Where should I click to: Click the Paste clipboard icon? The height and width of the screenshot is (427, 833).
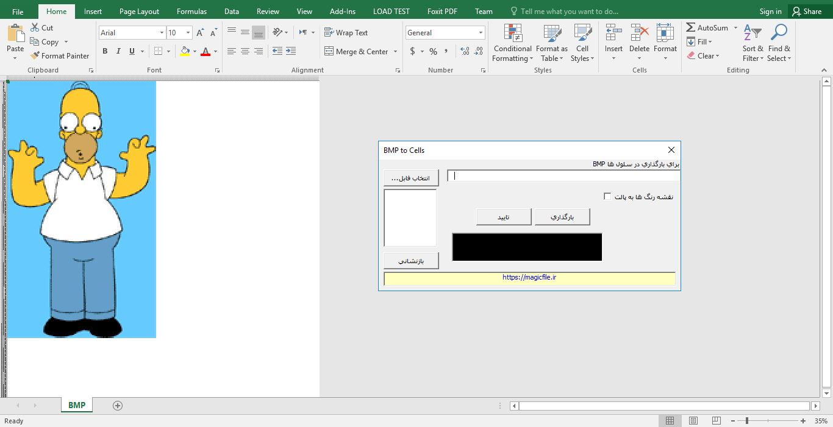click(x=15, y=32)
